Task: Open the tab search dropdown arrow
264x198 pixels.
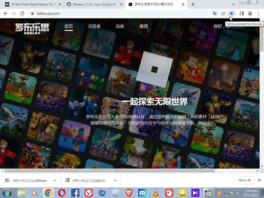Action: point(233,4)
